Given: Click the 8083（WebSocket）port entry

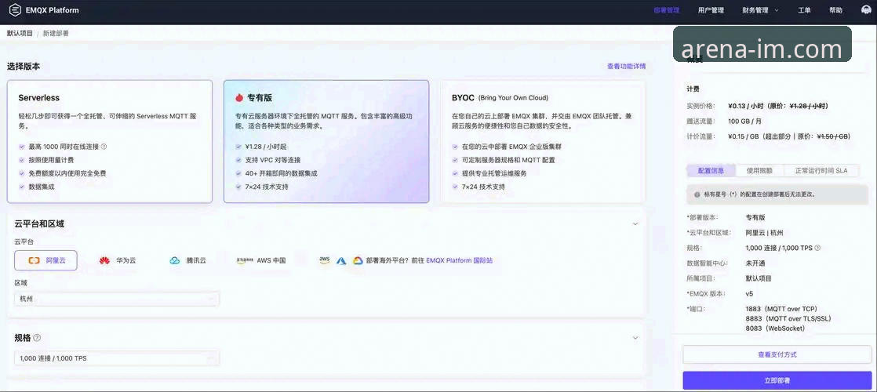Looking at the screenshot, I should tap(775, 328).
